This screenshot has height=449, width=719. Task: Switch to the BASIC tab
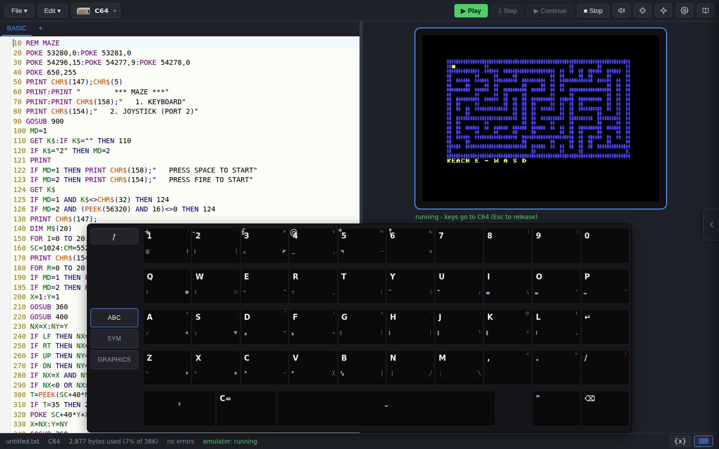16,28
